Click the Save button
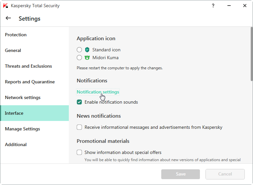The height and width of the screenshot is (185, 253). pyautogui.click(x=181, y=174)
